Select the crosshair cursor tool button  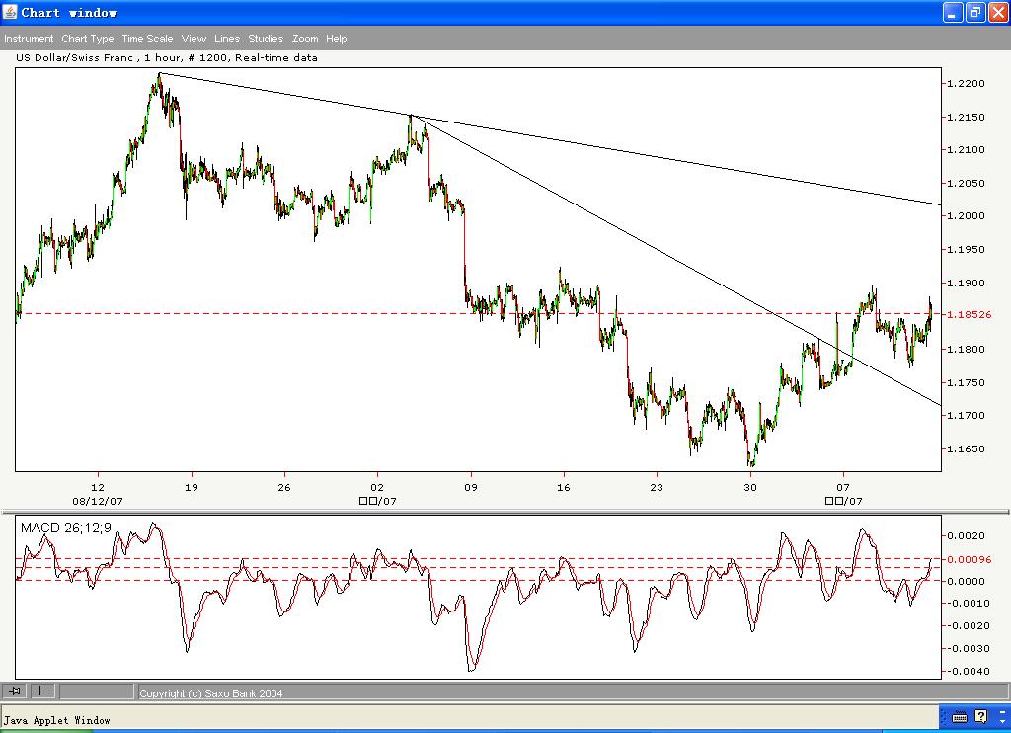[43, 692]
